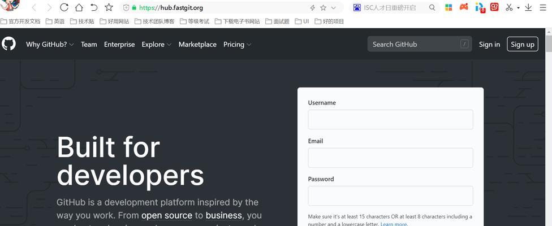Open the UI bookmark folder
Viewport: 552px width, 226px height.
click(x=302, y=21)
